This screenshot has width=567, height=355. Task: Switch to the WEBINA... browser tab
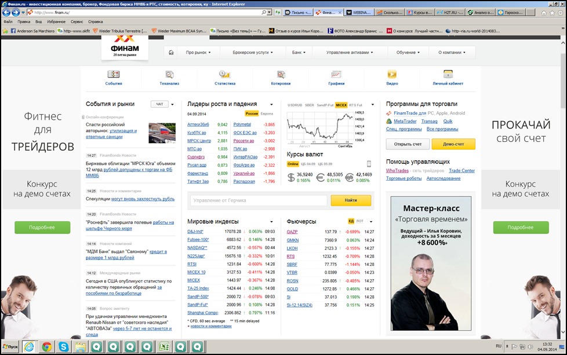pyautogui.click(x=359, y=13)
